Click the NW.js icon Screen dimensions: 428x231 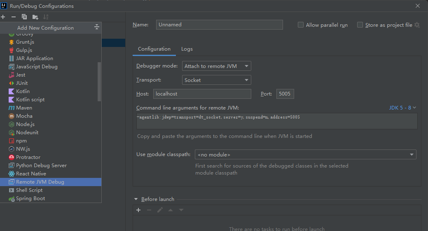click(11, 149)
